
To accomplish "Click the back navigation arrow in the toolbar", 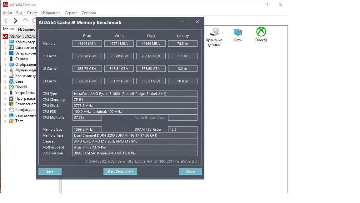I will pyautogui.click(x=6, y=21).
